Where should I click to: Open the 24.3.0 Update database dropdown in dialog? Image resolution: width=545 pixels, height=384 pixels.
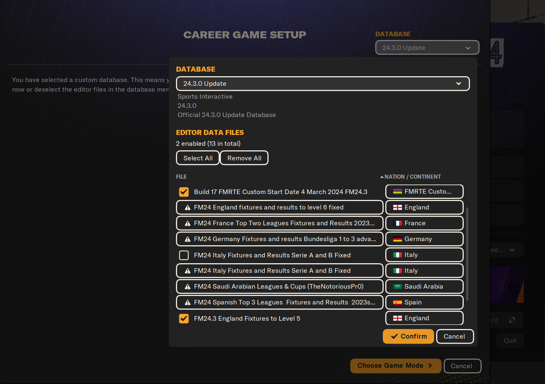[323, 84]
